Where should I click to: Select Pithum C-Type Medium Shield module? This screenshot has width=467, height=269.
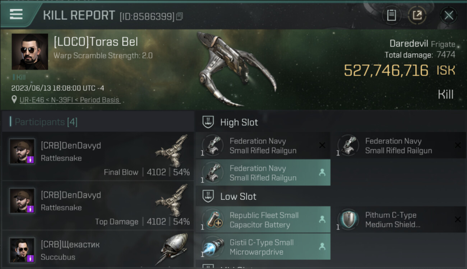[399, 220]
